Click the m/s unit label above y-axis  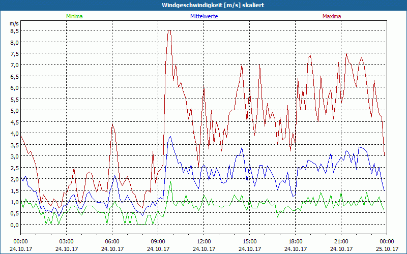[x=14, y=23]
